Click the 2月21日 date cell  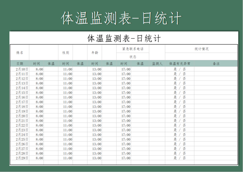tap(20, 120)
